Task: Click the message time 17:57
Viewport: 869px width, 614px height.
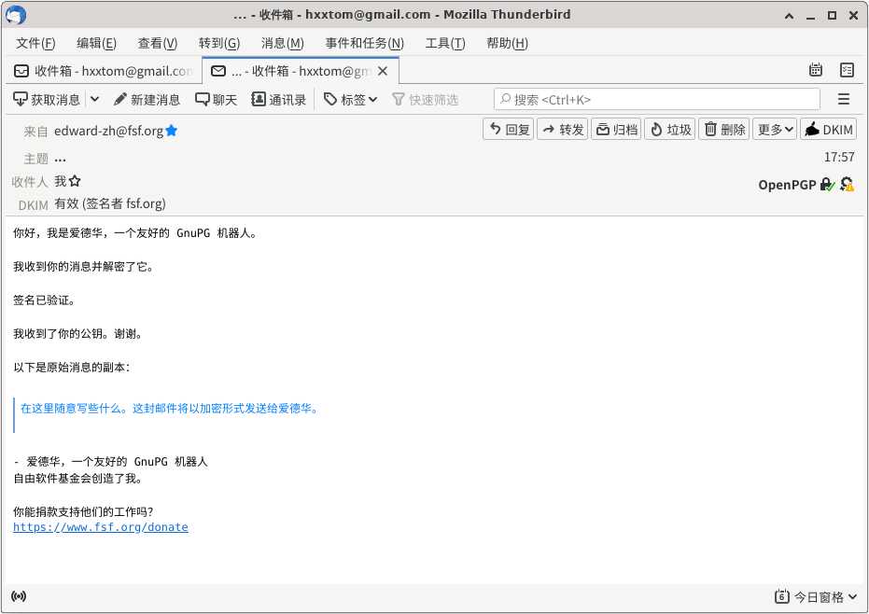Action: point(839,157)
